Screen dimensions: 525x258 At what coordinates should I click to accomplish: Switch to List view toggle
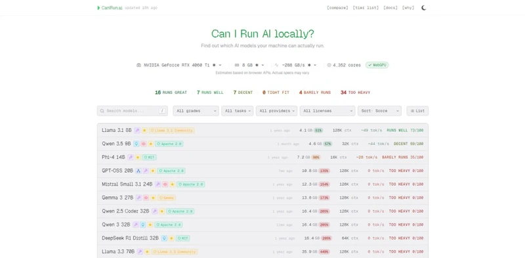(417, 111)
